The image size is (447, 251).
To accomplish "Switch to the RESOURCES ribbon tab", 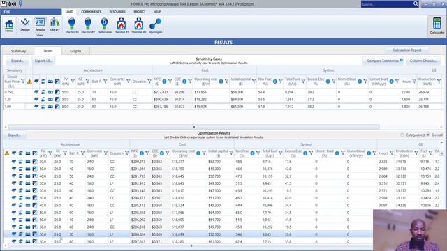I will pos(117,12).
